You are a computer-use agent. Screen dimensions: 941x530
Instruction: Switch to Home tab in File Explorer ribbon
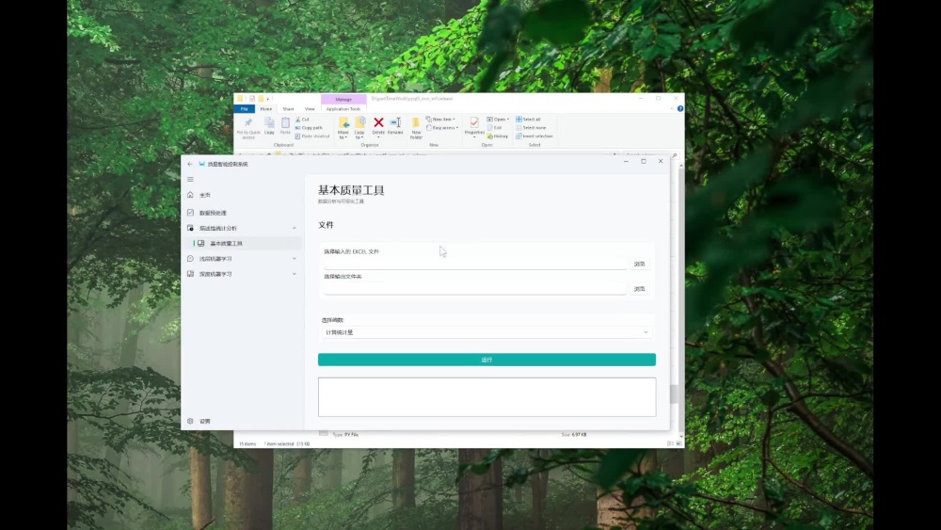point(266,108)
